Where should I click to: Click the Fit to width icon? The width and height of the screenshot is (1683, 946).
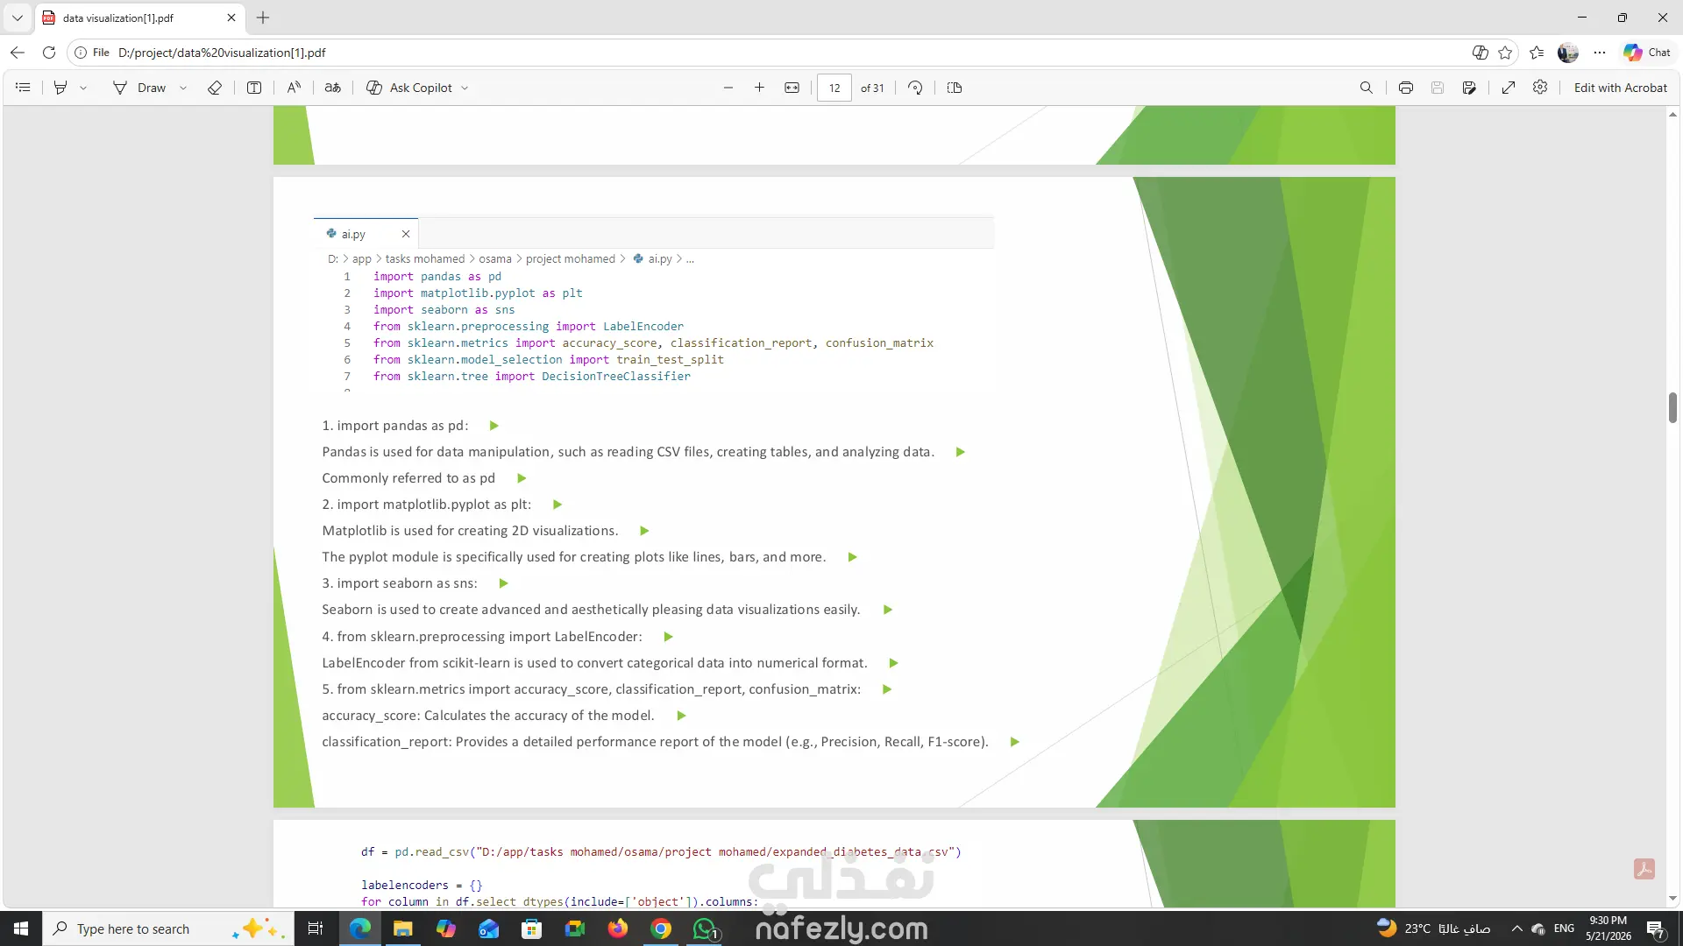pos(792,88)
